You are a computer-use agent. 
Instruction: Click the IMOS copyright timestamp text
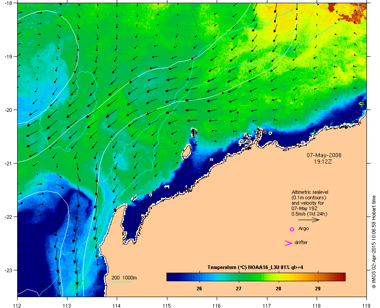click(374, 242)
